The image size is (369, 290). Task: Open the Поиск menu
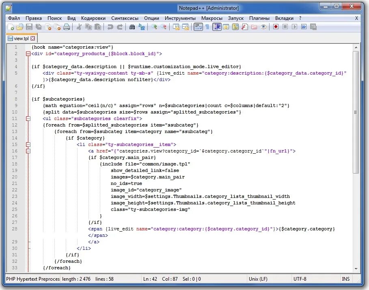(54, 18)
